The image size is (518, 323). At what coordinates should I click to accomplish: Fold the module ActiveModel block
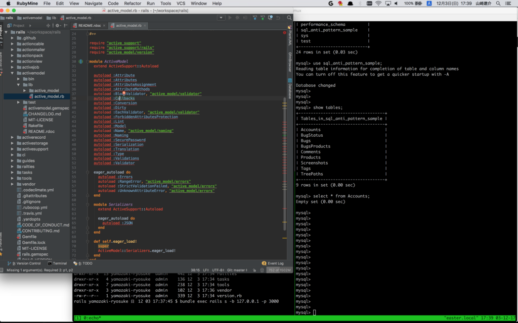(x=87, y=62)
